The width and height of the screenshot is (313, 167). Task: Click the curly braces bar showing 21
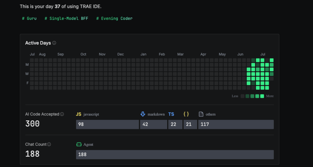coord(190,124)
